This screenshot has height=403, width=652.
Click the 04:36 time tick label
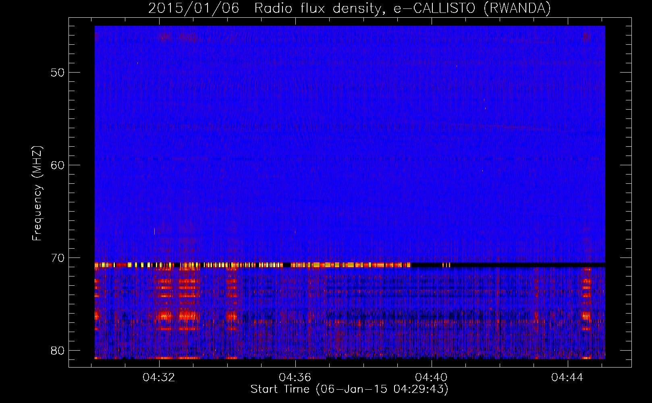(x=295, y=378)
